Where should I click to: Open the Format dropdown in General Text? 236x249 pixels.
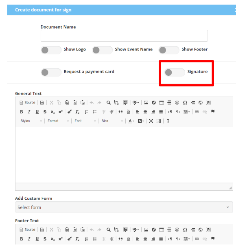[58, 121]
